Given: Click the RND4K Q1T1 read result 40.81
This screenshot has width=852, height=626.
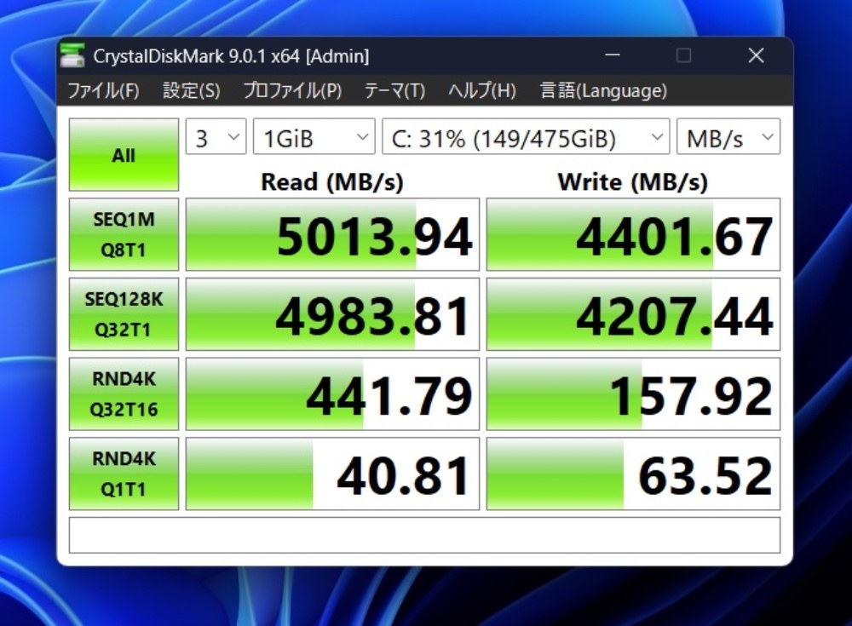Looking at the screenshot, I should click(332, 474).
